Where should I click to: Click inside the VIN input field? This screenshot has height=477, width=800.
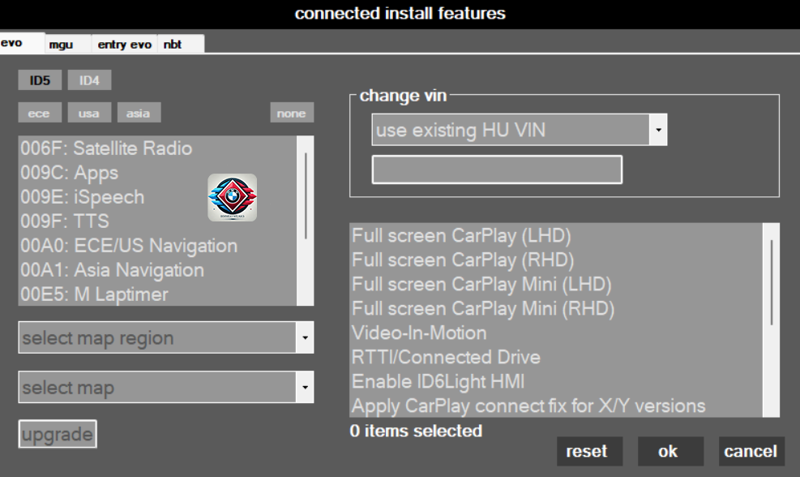(x=497, y=169)
